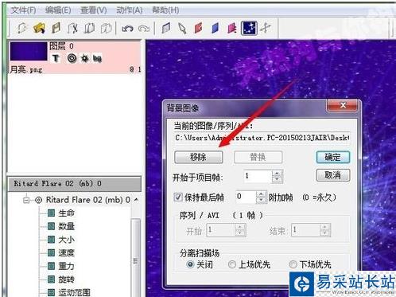
Task: Click the Copy toolbar icon
Action: pos(89,28)
